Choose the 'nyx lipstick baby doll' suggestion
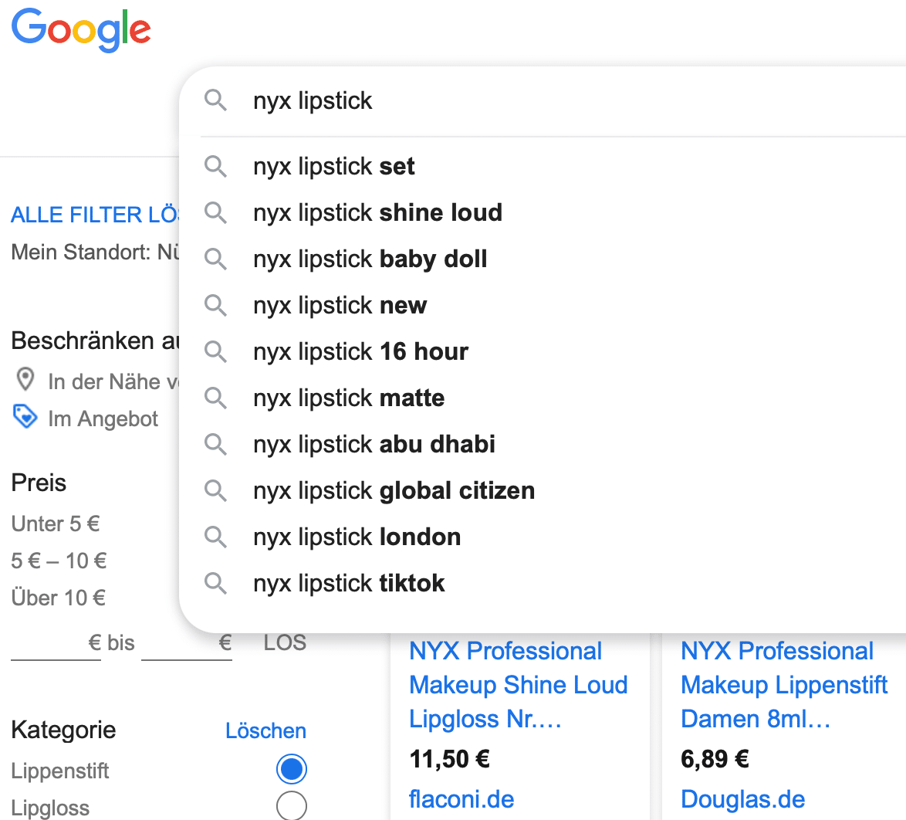 point(370,259)
